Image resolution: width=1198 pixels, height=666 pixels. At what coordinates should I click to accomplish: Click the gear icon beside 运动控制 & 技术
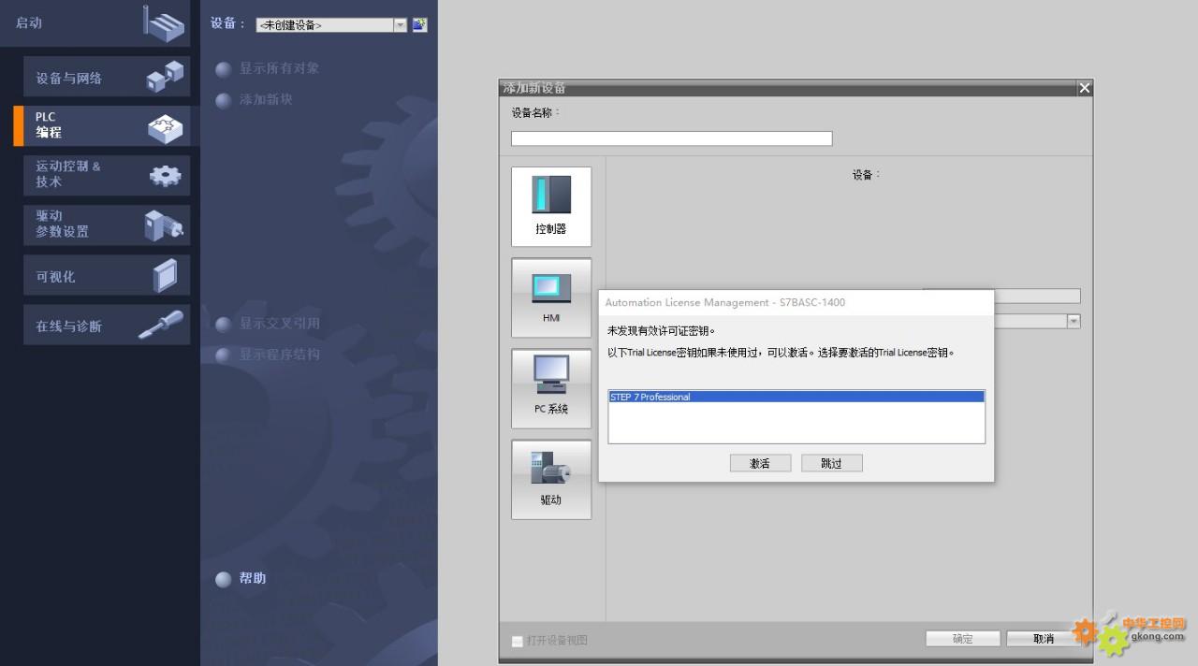tap(166, 175)
